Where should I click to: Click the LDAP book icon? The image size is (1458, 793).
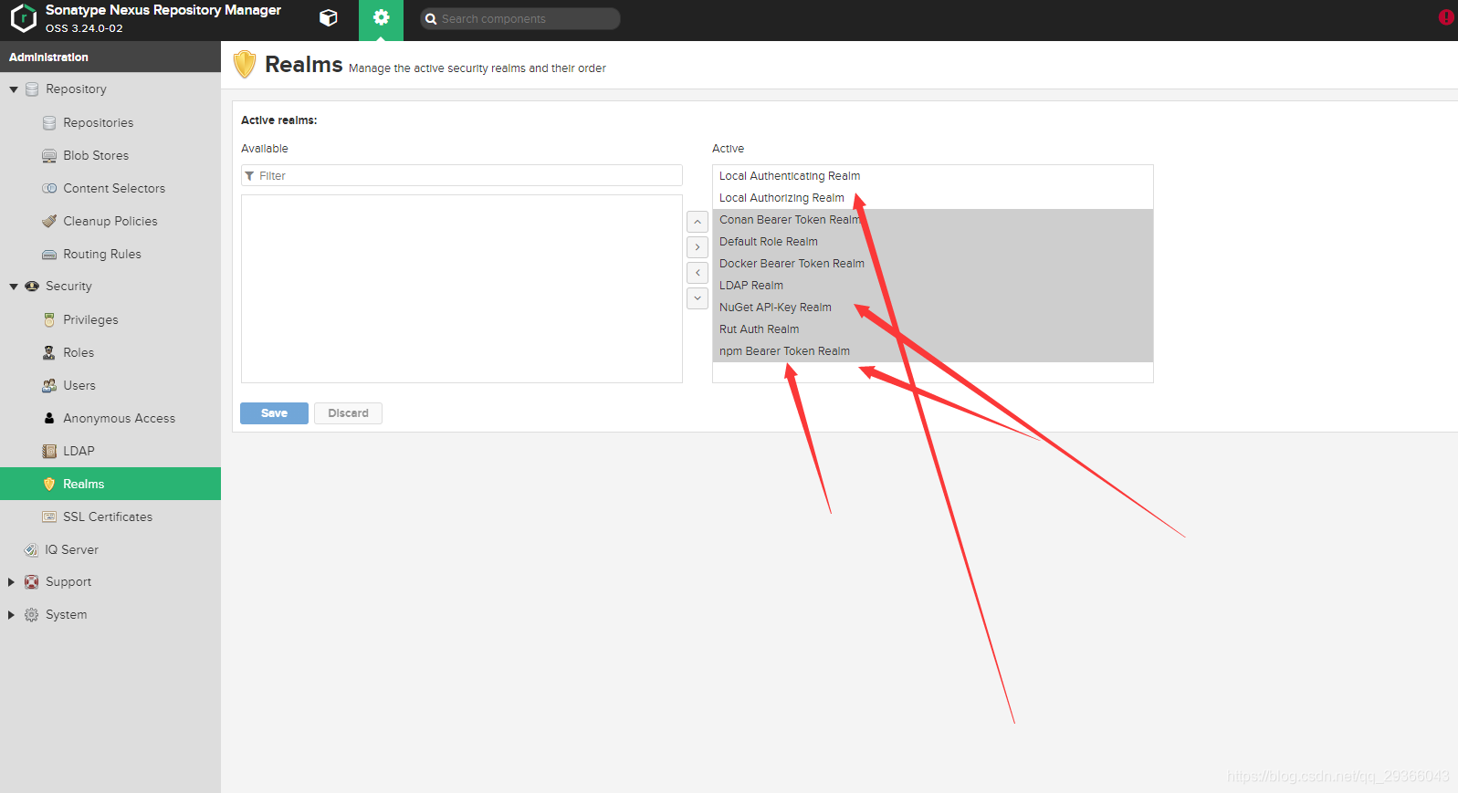point(49,452)
